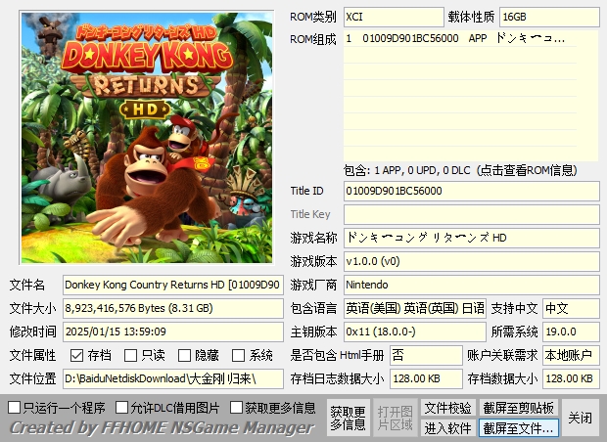Focus the empty Title Key field
This screenshot has width=607, height=442.
470,214
